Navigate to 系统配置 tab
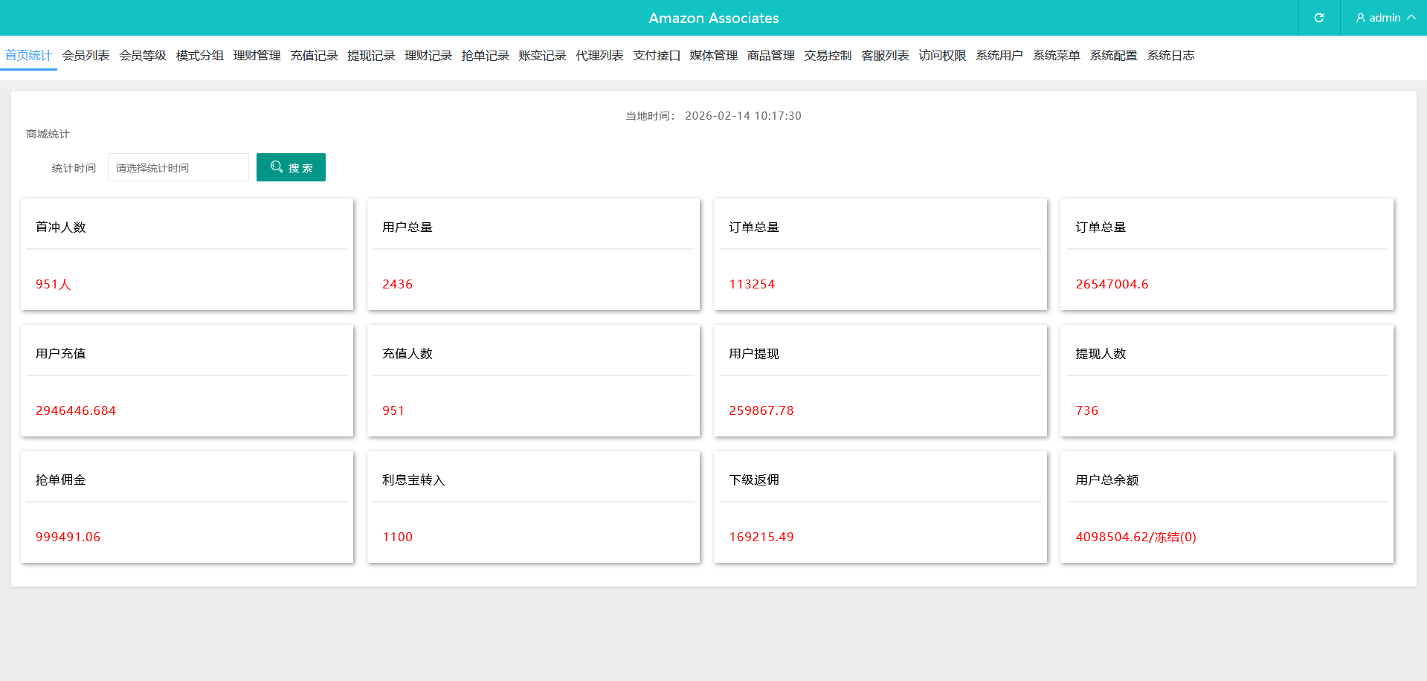The image size is (1427, 681). click(1113, 56)
